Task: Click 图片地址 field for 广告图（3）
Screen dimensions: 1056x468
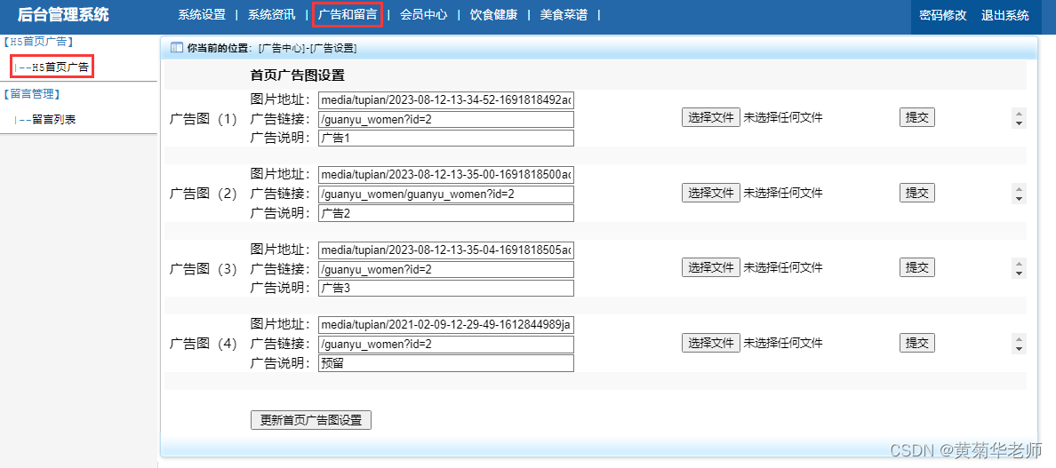Action: [446, 250]
